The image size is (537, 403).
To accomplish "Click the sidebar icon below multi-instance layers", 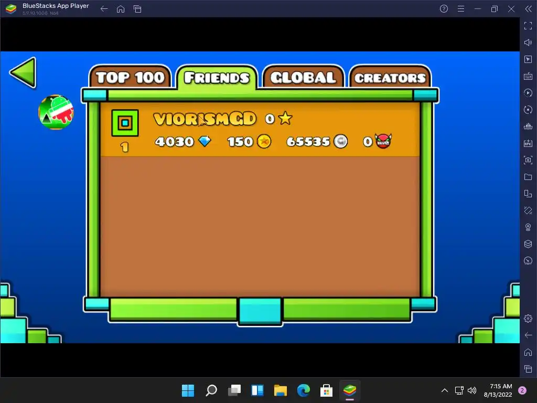I will [528, 261].
